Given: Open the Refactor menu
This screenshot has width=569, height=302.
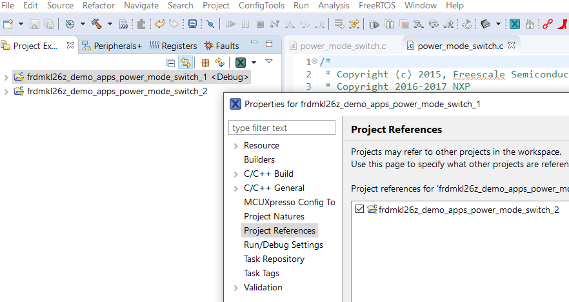Looking at the screenshot, I should (x=99, y=5).
